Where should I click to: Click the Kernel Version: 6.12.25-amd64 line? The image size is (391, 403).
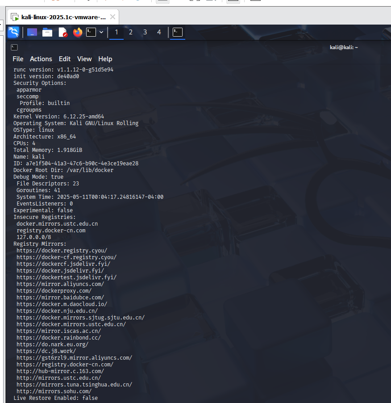[59, 117]
